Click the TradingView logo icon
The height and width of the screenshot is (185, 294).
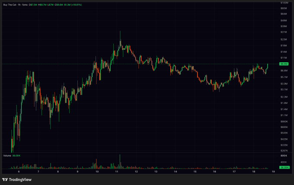5,179
